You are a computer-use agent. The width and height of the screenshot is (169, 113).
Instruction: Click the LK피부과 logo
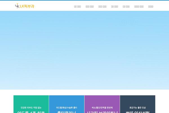click(25, 6)
